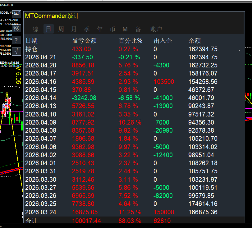This screenshot has width=252, height=228.
Task: Click the √ checkmark icon below the help icon
Action: click(x=16, y=51)
